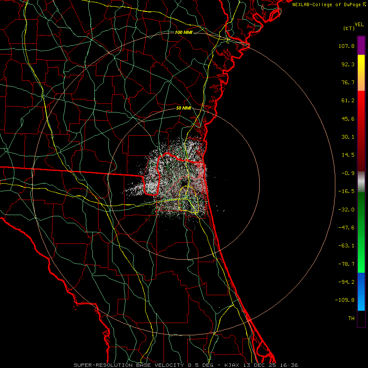Click the 45.6 scale value
The height and width of the screenshot is (368, 368).
point(348,119)
